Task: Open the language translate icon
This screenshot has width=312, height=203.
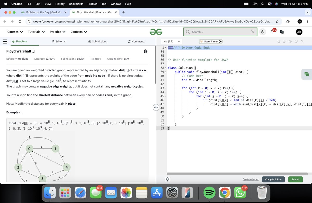Action: (x=282, y=32)
